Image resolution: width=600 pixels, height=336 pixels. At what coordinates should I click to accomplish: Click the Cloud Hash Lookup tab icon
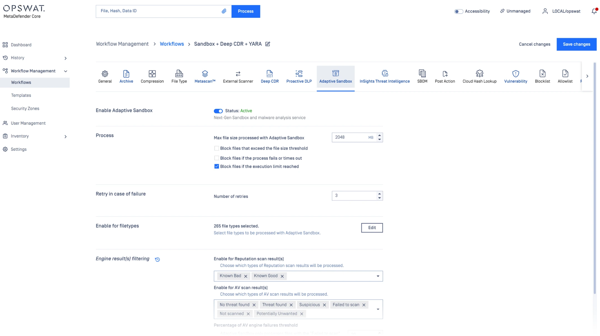coord(479,74)
